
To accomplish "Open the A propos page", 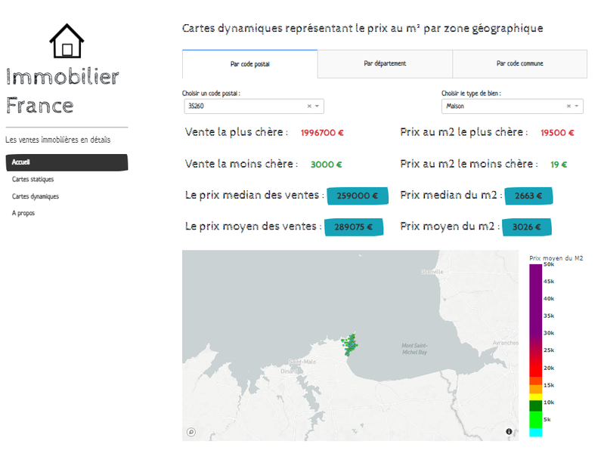I will click(x=23, y=213).
